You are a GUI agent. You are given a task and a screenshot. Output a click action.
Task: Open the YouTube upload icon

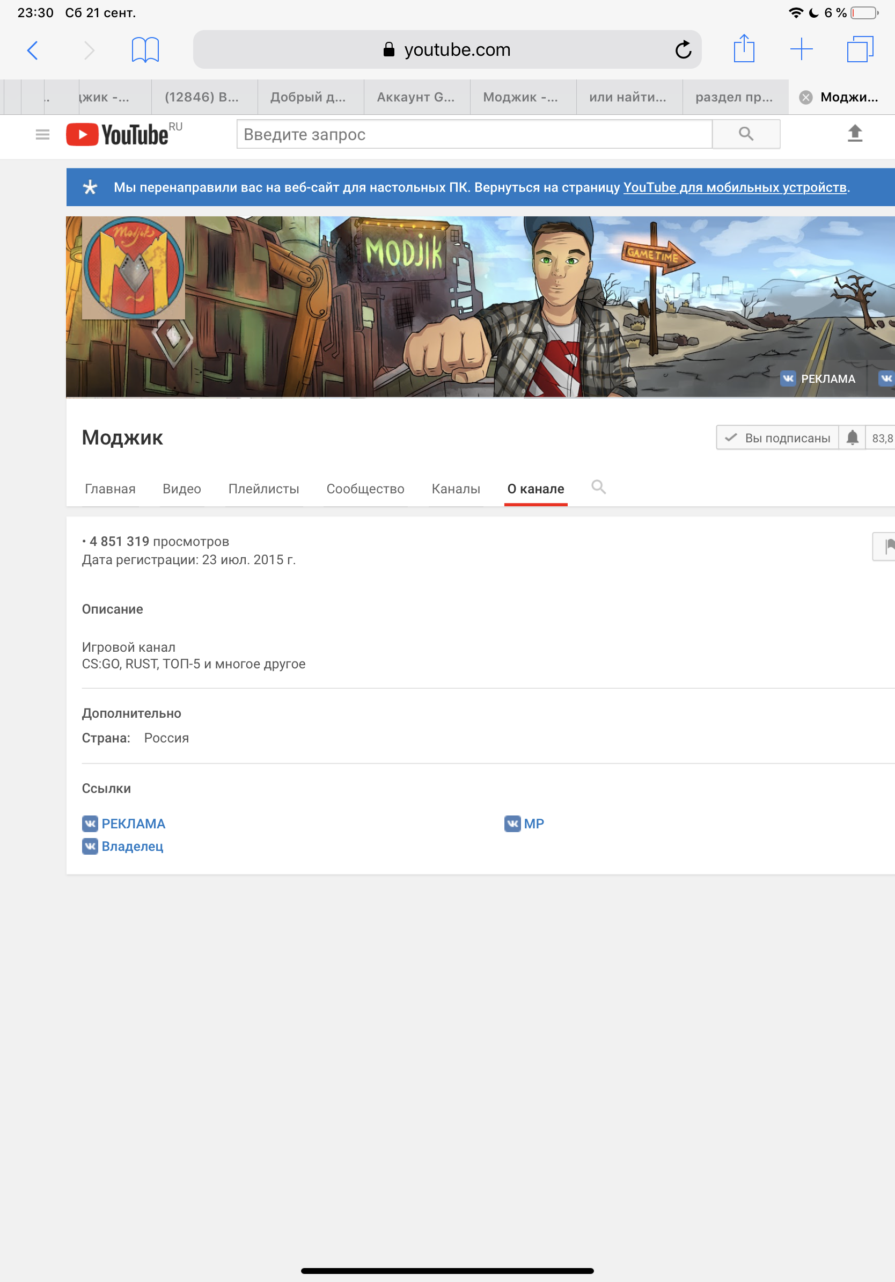855,134
